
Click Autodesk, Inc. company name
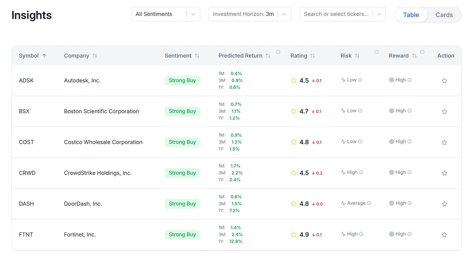(x=82, y=80)
